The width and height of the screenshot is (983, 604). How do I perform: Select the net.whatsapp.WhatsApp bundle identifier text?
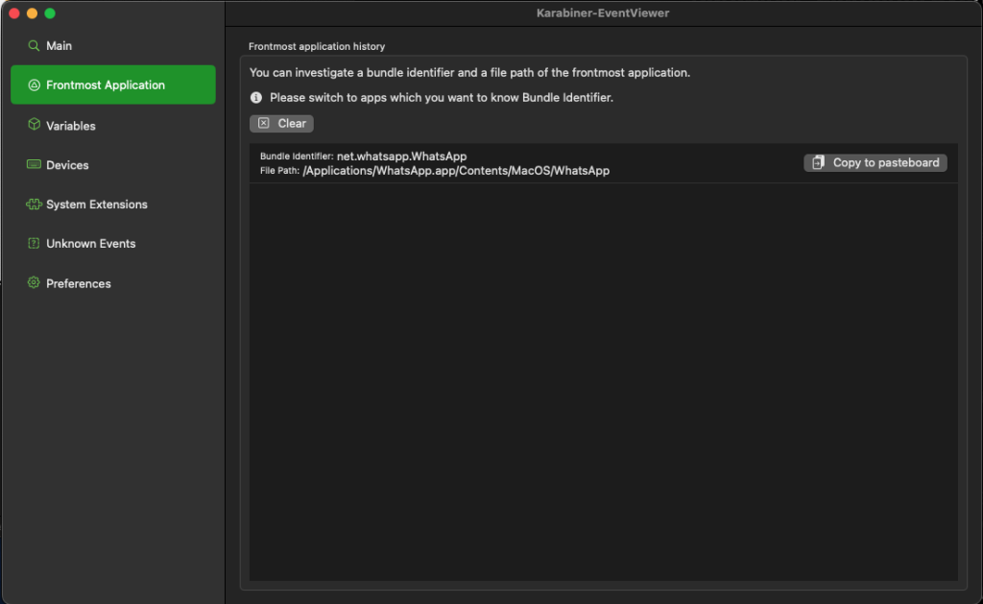click(x=401, y=156)
